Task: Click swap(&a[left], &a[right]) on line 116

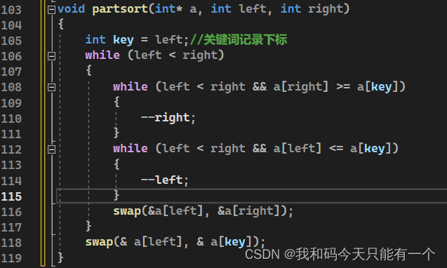Action: (203, 211)
